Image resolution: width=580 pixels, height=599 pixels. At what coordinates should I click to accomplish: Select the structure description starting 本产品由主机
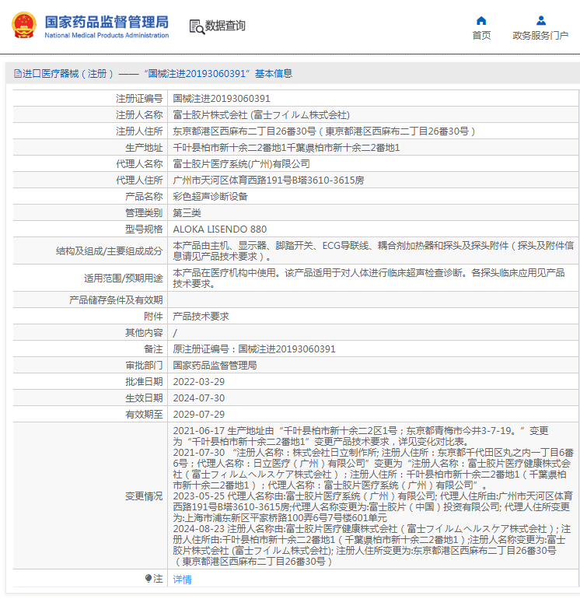pyautogui.click(x=373, y=251)
